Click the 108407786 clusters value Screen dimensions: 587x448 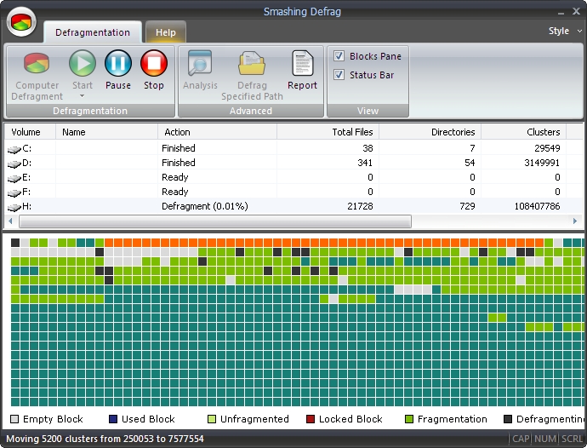(537, 206)
